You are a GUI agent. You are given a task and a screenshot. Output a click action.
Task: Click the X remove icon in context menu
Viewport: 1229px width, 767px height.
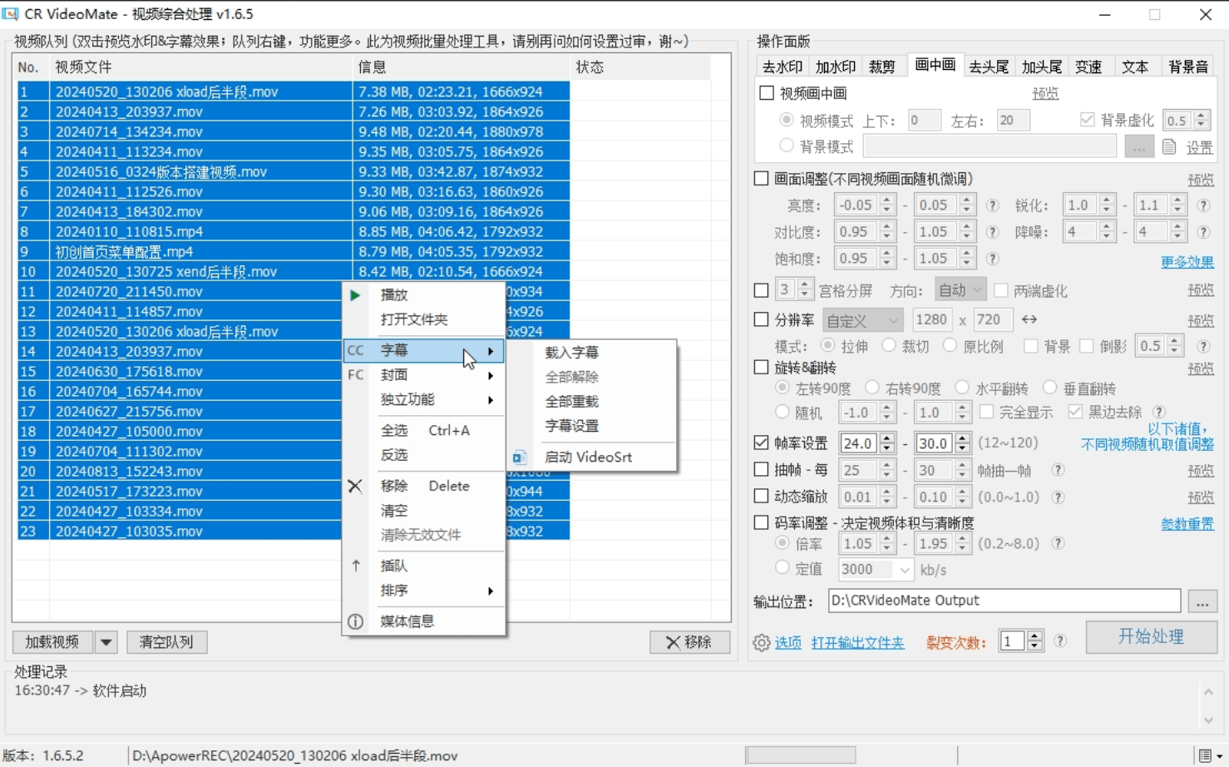pyautogui.click(x=355, y=487)
